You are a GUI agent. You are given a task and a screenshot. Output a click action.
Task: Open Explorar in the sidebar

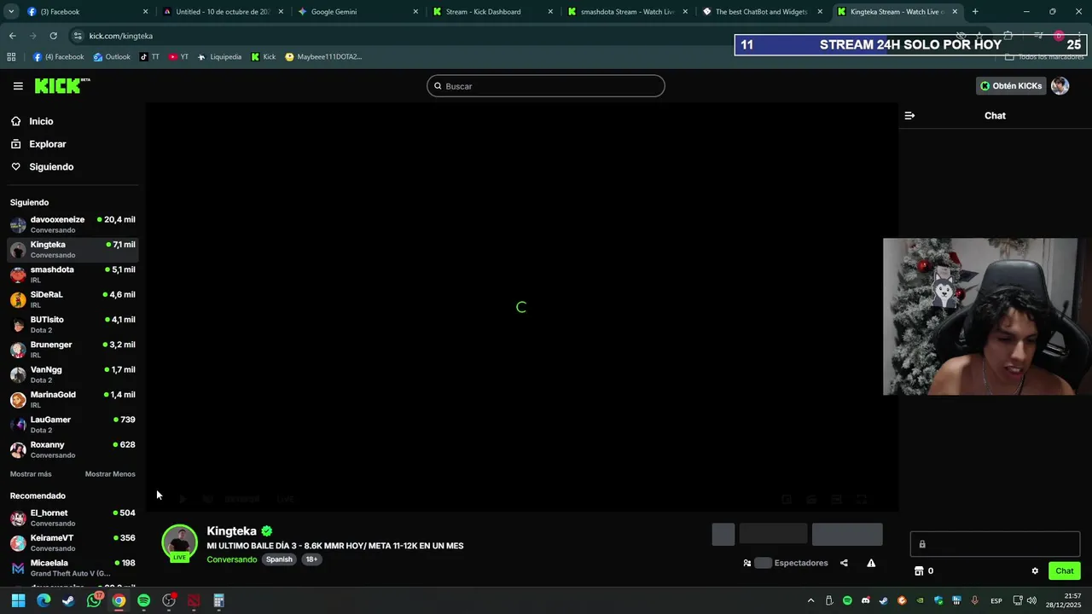(x=47, y=144)
